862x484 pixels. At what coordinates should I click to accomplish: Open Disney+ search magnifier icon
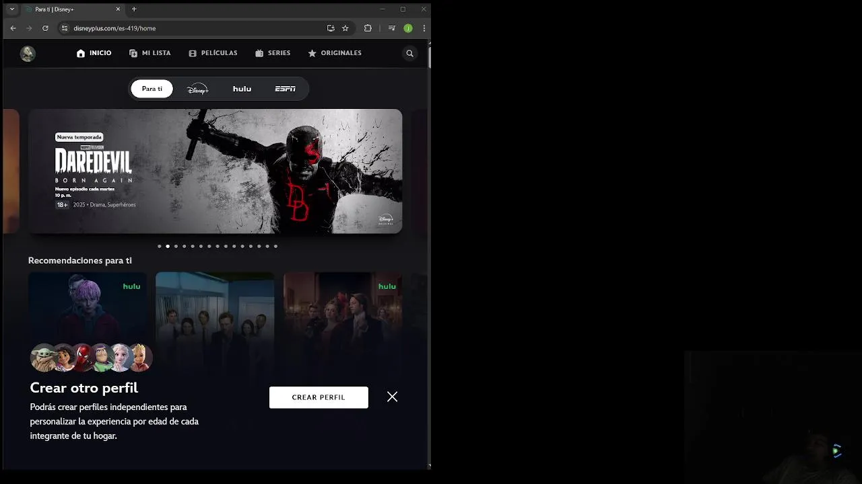point(409,53)
